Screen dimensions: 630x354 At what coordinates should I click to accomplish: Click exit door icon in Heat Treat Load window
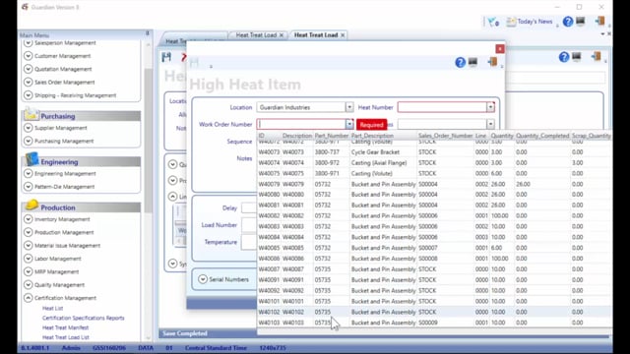coord(597,57)
